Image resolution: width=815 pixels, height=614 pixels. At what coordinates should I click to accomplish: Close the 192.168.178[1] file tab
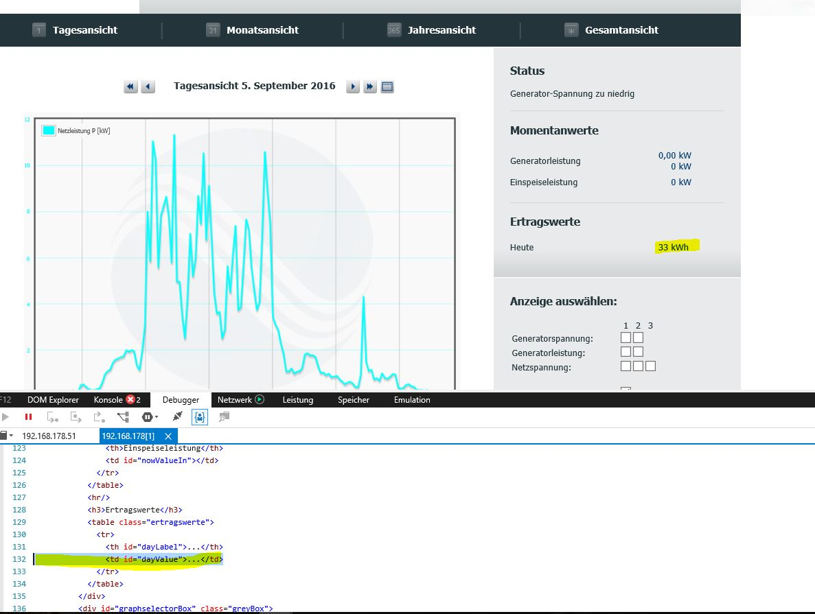168,436
